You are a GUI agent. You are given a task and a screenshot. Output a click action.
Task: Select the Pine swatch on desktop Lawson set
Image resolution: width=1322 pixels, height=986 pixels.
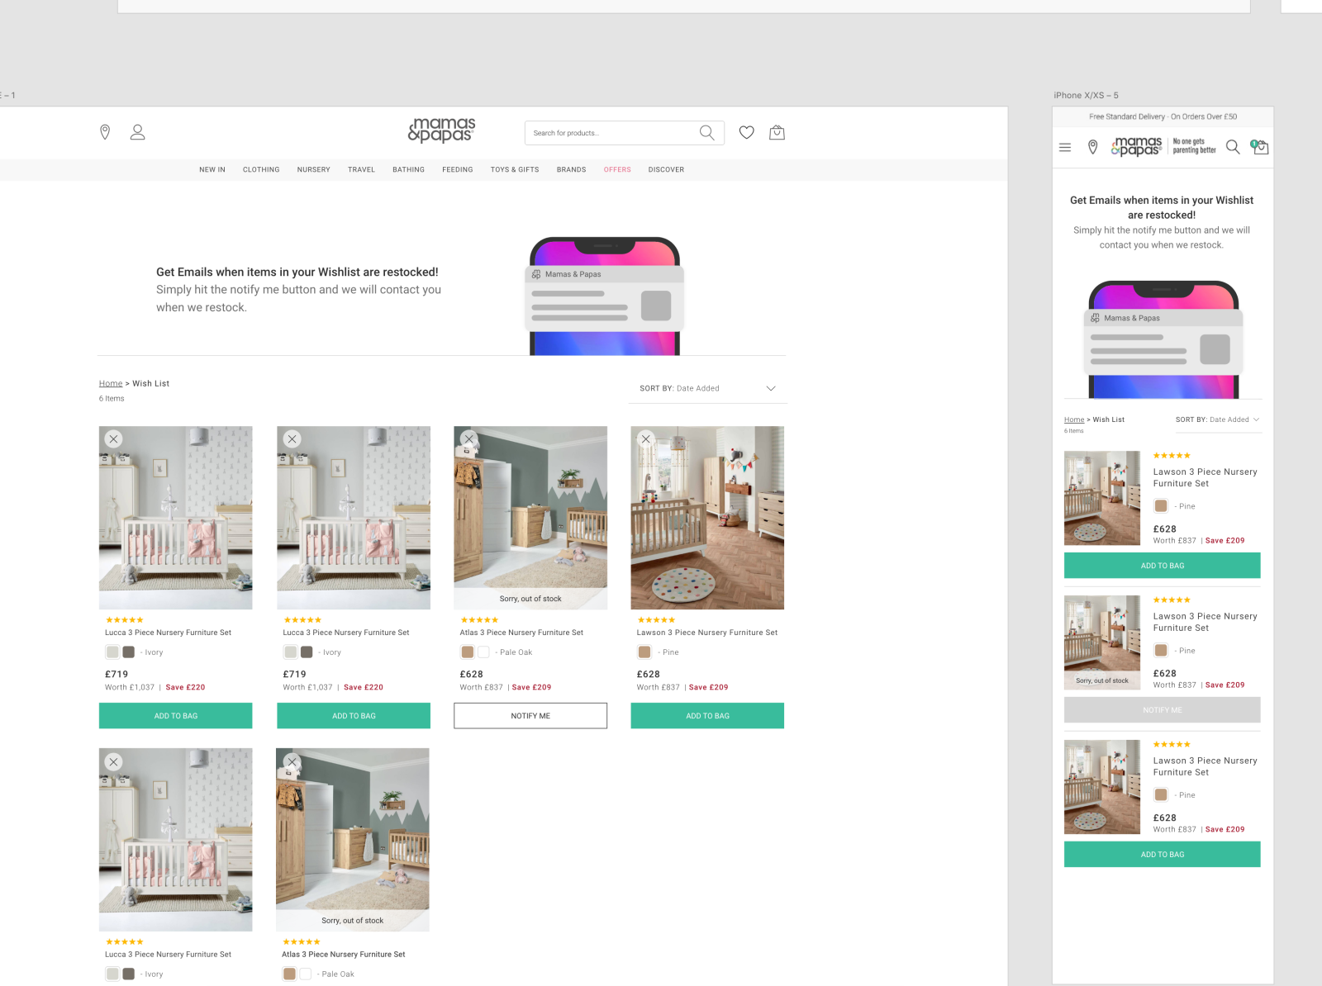pyautogui.click(x=644, y=652)
